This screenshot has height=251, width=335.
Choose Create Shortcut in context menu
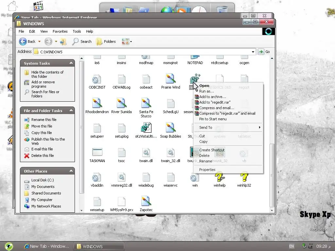(228, 150)
